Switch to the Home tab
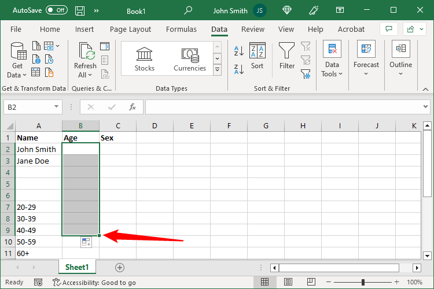This screenshot has height=289, width=434. click(50, 29)
